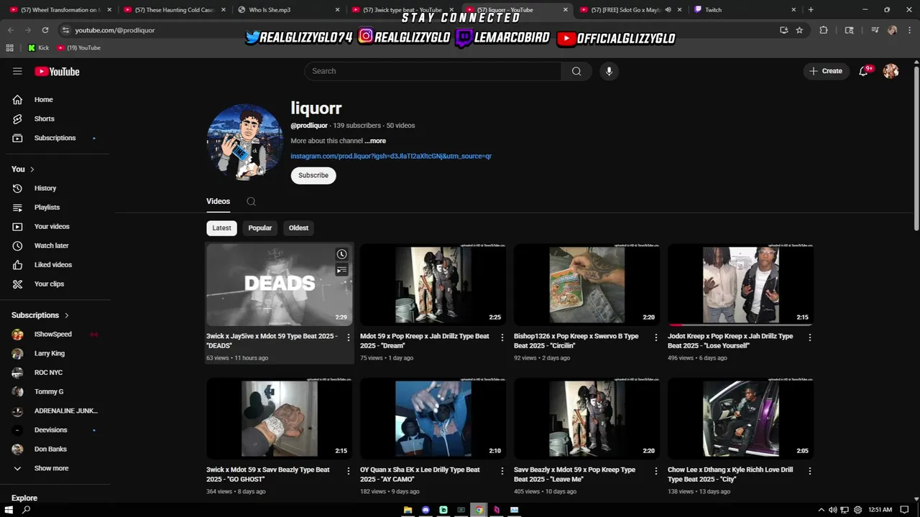Open Discord from the taskbar
Viewport: 920px width, 517px height.
point(425,510)
